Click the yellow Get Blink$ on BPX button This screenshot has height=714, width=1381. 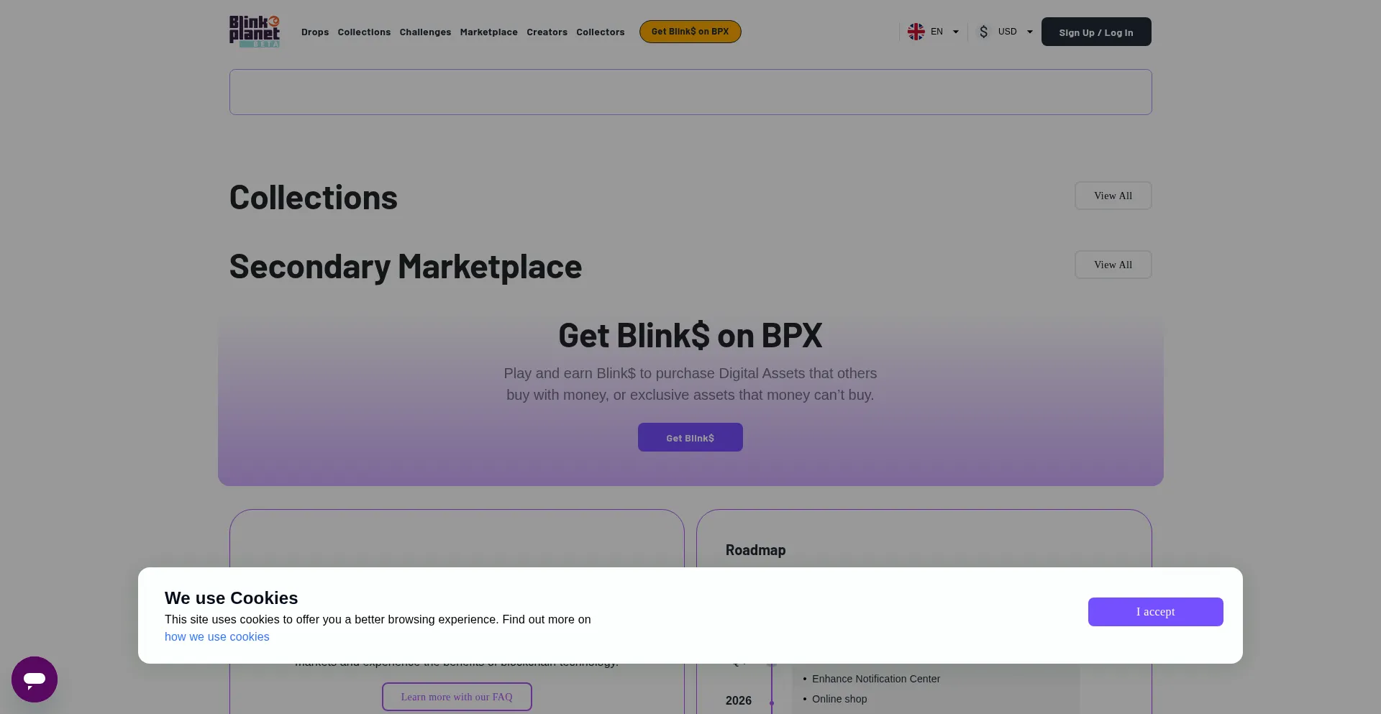tap(690, 32)
